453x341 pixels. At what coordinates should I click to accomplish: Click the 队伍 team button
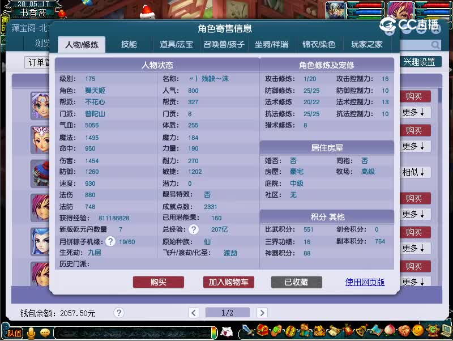(12, 333)
